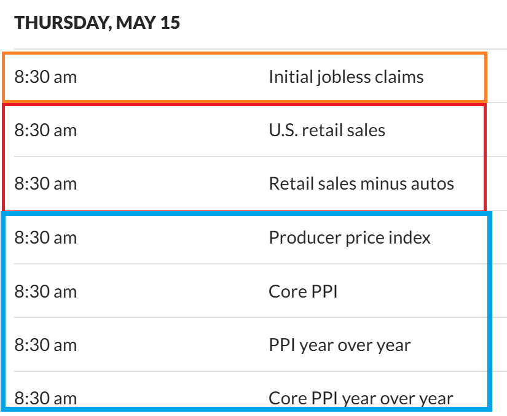Screen dimensions: 507x416
Task: Click the 8:30 am time beside U.S. retail sales
Action: [x=46, y=131]
